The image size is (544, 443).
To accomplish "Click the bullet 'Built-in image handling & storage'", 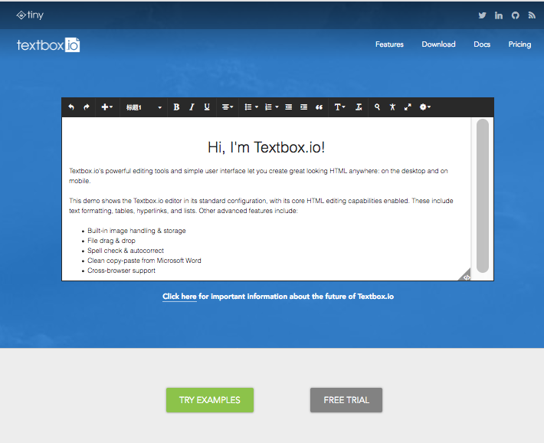I will (x=136, y=231).
